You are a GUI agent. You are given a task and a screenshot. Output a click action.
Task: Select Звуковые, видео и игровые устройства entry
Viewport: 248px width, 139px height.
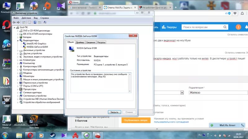pos(43,57)
